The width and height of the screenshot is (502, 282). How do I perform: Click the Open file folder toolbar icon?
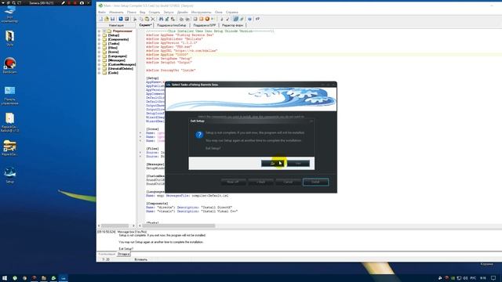point(107,19)
